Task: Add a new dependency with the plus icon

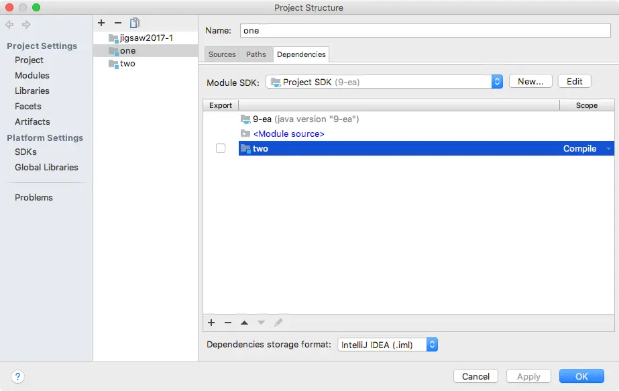Action: (x=211, y=323)
